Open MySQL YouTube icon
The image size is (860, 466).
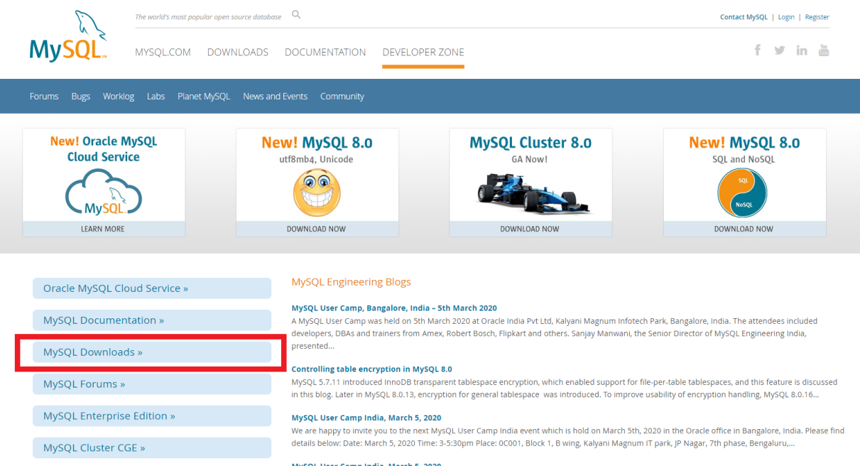pyautogui.click(x=824, y=50)
